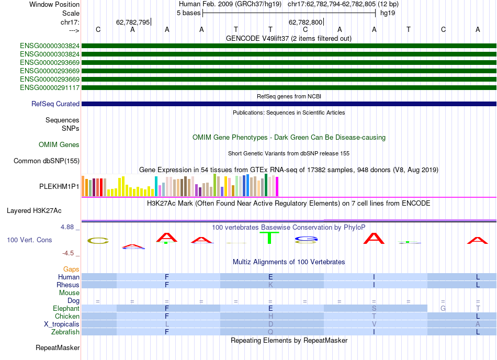Click the X_tropicalis alignment row label
497x360 pixels.
tap(62, 324)
